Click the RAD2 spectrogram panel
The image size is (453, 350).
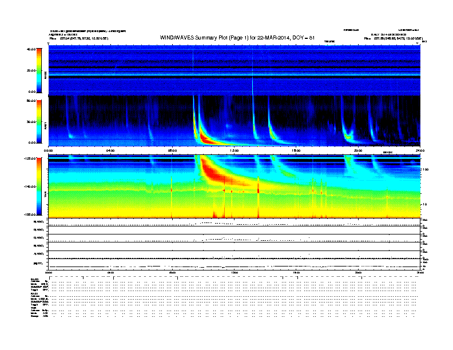pos(235,70)
